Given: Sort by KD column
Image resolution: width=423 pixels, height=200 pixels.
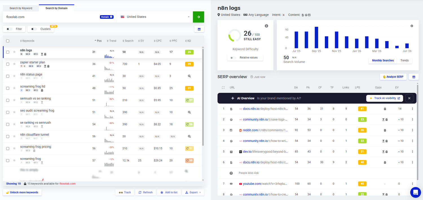Looking at the screenshot, I should click(188, 41).
